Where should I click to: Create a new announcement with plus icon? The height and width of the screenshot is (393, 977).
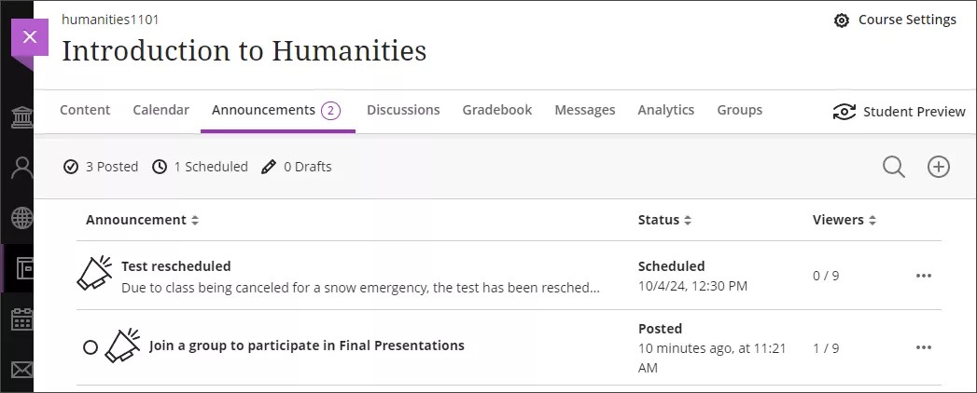tap(938, 167)
